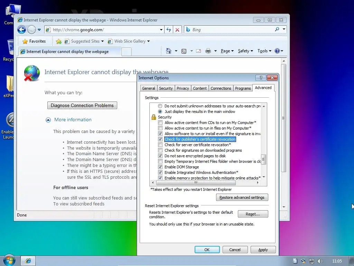Click the Refresh button beside address bar

click(169, 30)
